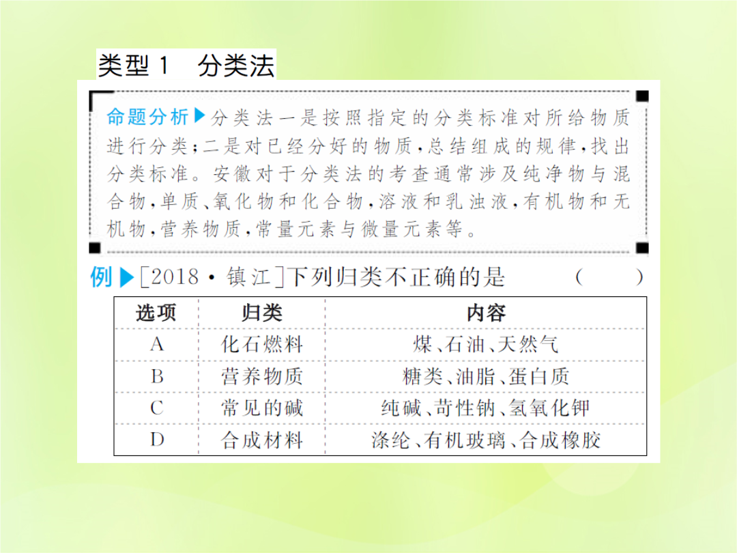Screen dimensions: 737x553
Task: Click the cell '纯碱、苛性钠、氢氧化钾'
Action: click(x=486, y=408)
